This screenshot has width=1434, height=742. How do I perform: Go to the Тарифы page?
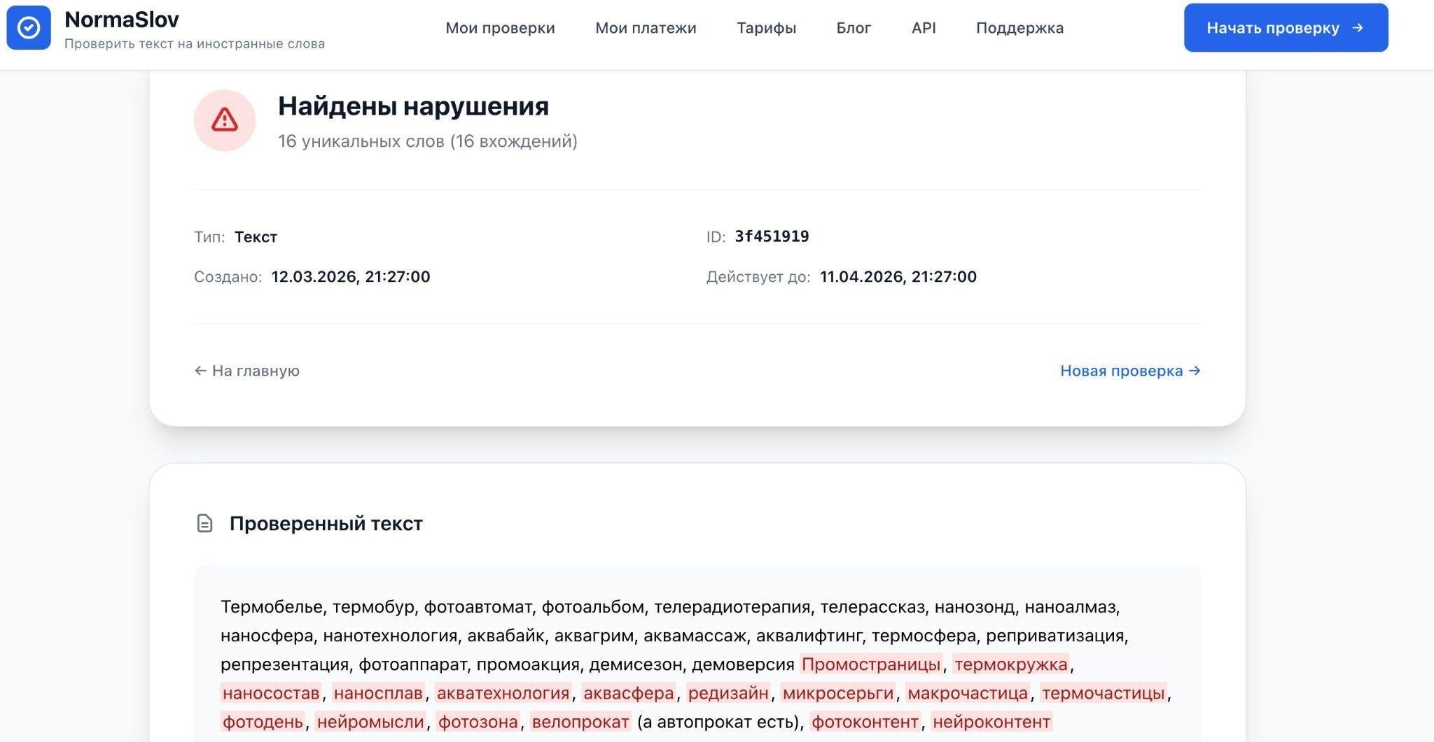pos(766,28)
